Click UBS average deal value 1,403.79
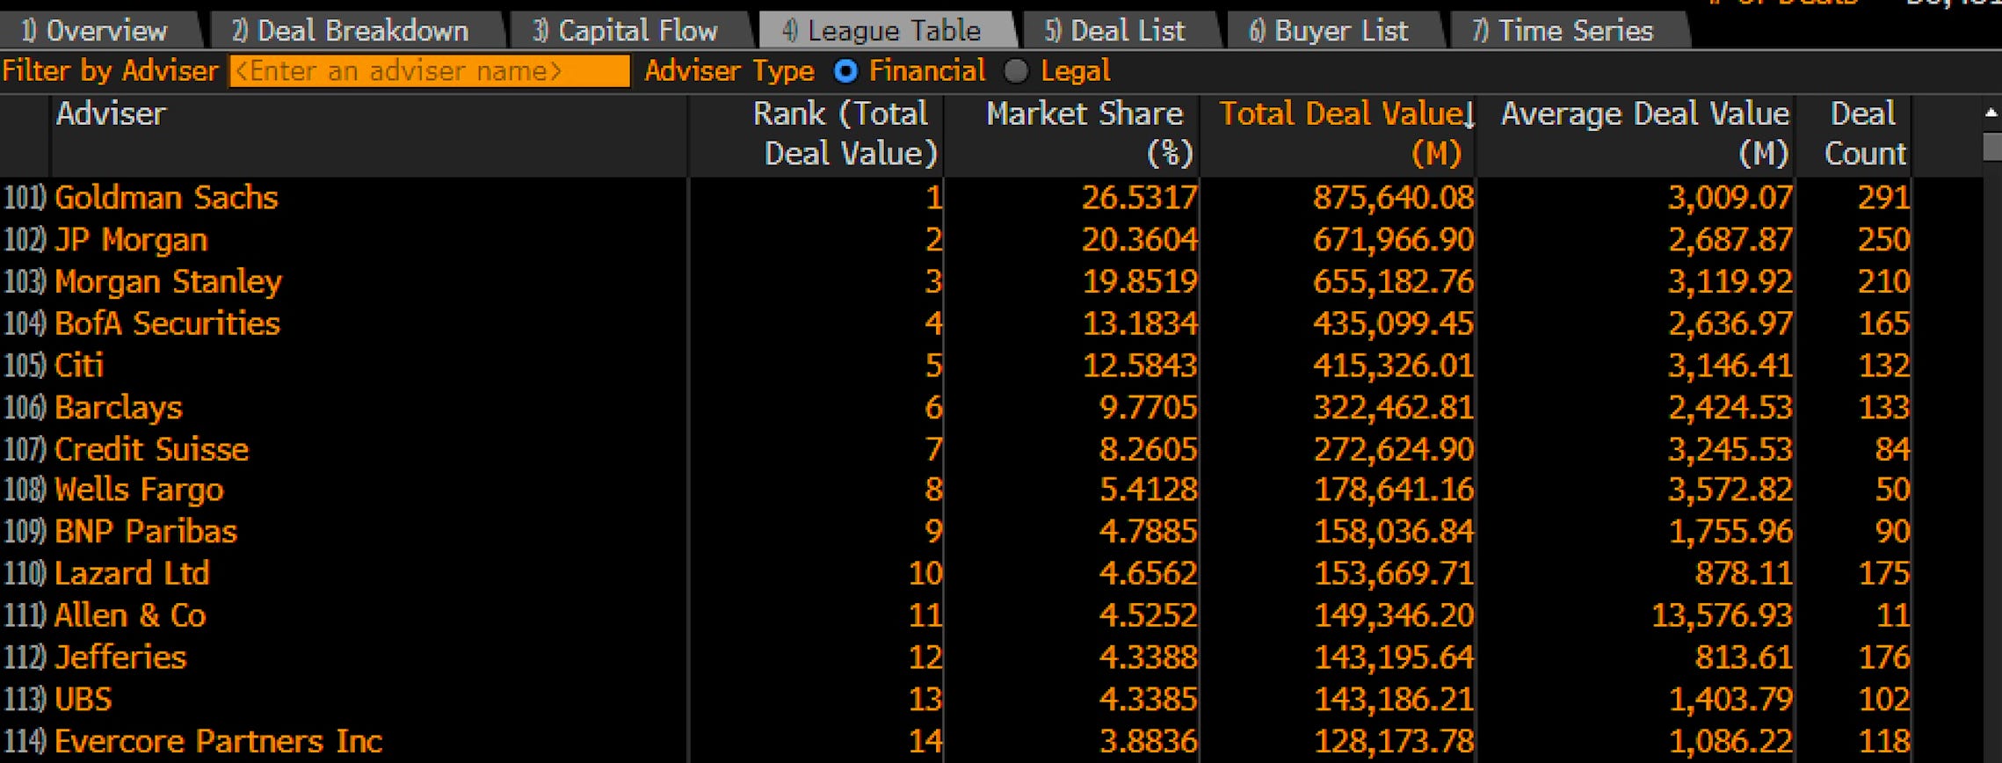Image resolution: width=2002 pixels, height=763 pixels. pyautogui.click(x=1730, y=700)
